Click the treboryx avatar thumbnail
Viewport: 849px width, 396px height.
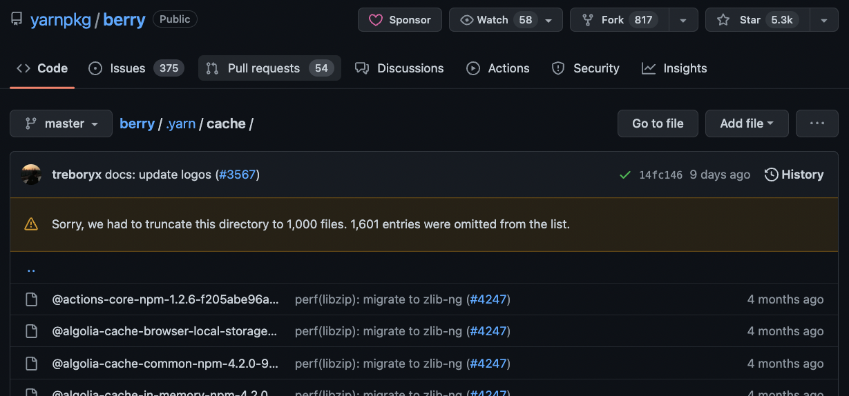click(32, 175)
